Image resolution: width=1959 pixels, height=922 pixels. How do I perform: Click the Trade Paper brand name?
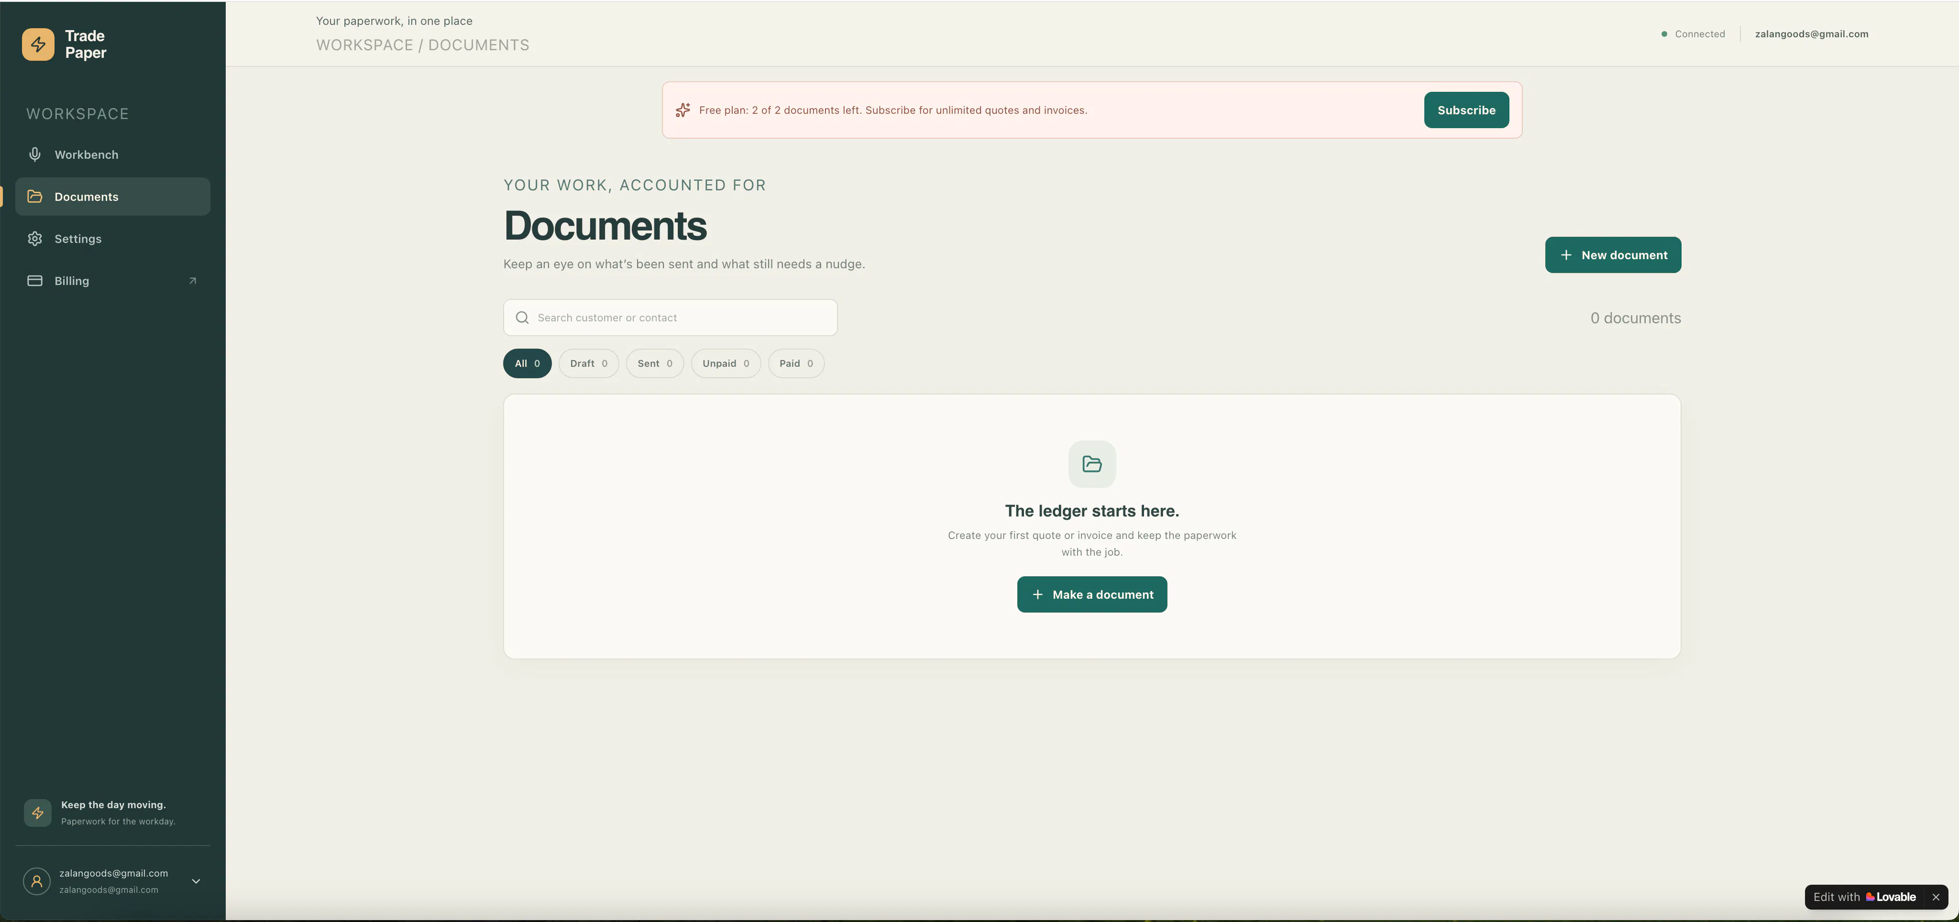pyautogui.click(x=85, y=44)
